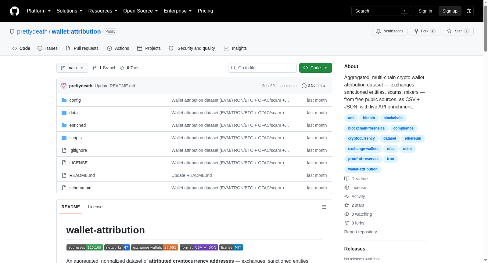
Task: Open the tron topic tag
Action: [390, 159]
